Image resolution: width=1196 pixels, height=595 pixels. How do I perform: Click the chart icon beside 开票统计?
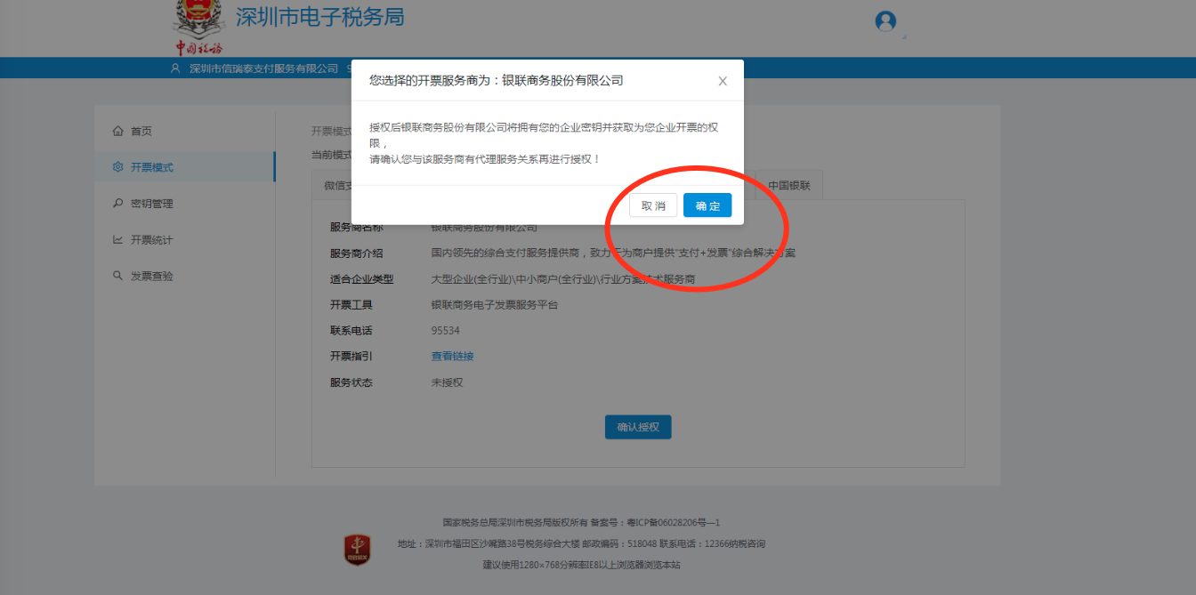(x=118, y=240)
